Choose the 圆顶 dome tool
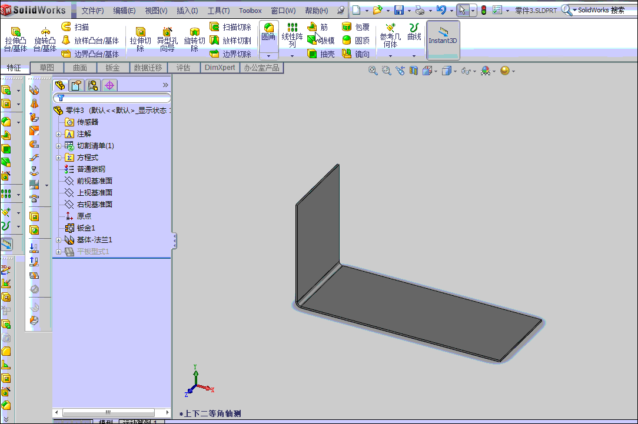The height and width of the screenshot is (424, 638). pyautogui.click(x=355, y=40)
